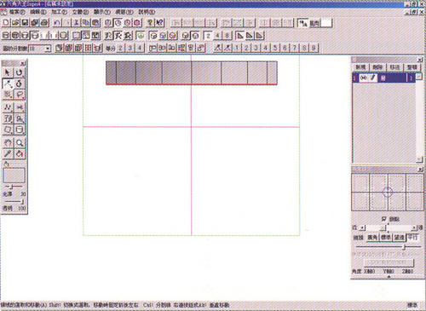Open the 顯示 View menu
The width and height of the screenshot is (426, 311).
pyautogui.click(x=102, y=12)
